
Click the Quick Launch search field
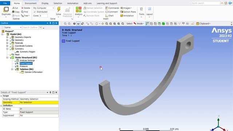(205, 3)
